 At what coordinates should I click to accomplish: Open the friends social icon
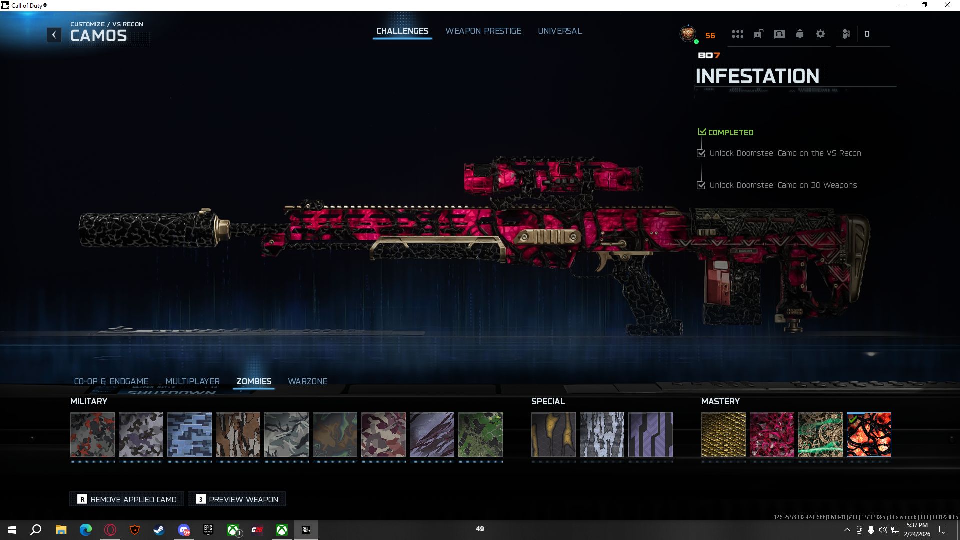[x=846, y=34]
